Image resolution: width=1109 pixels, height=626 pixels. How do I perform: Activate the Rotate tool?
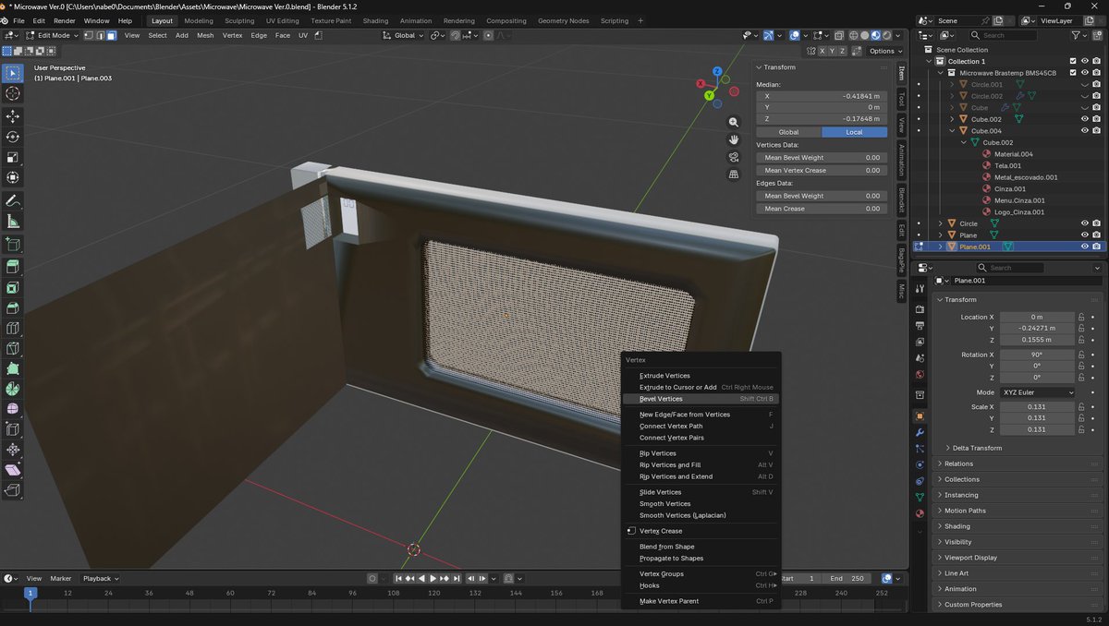[13, 137]
